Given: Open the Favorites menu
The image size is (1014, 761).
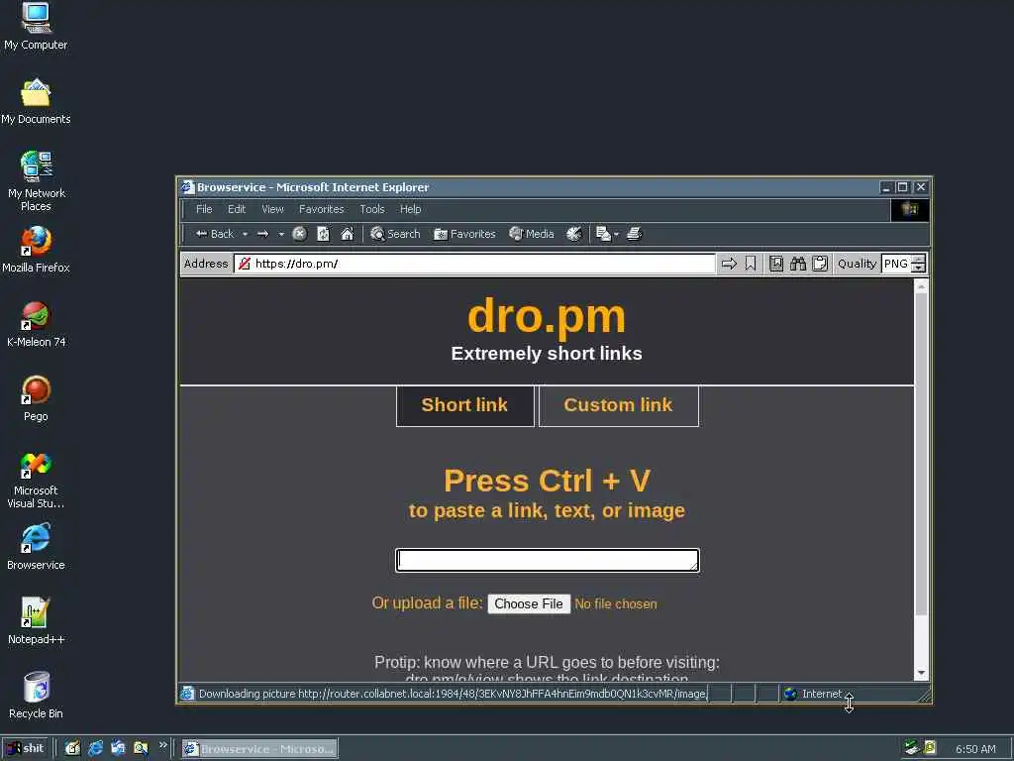Looking at the screenshot, I should (x=322, y=209).
